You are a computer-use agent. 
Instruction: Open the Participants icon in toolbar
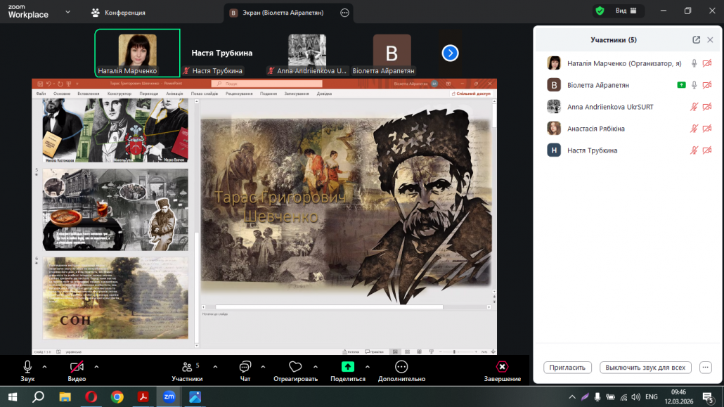[x=187, y=367]
